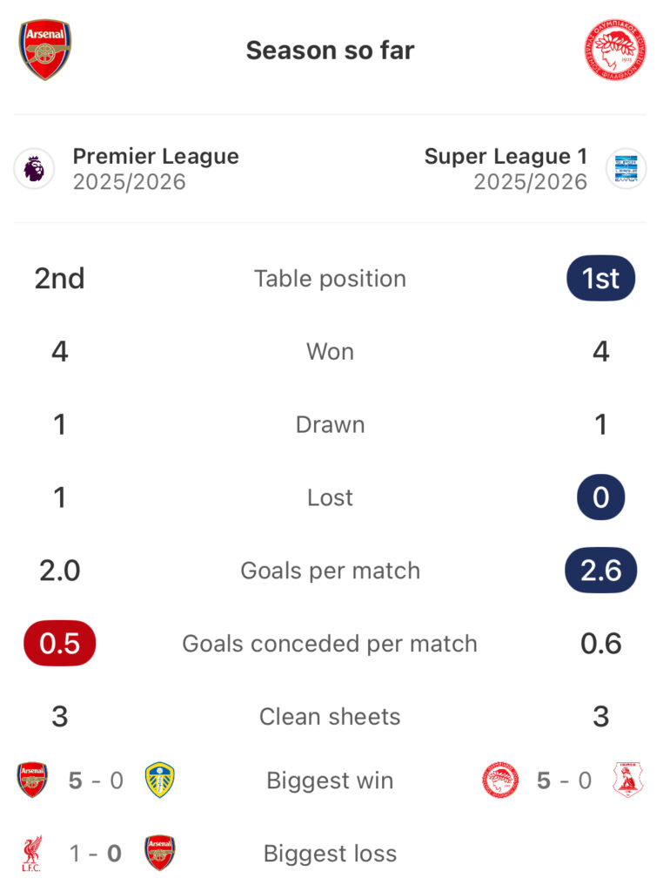Select the highlighted 1st table position badge
The width and height of the screenshot is (670, 892).
coord(600,279)
